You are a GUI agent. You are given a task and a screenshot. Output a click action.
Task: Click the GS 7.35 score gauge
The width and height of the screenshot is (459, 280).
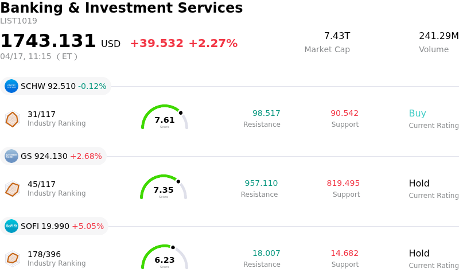164,188
